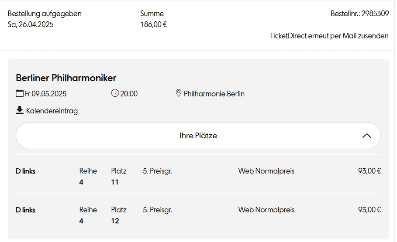Select the seat number 12 entry
This screenshot has height=242, width=397.
tap(115, 221)
